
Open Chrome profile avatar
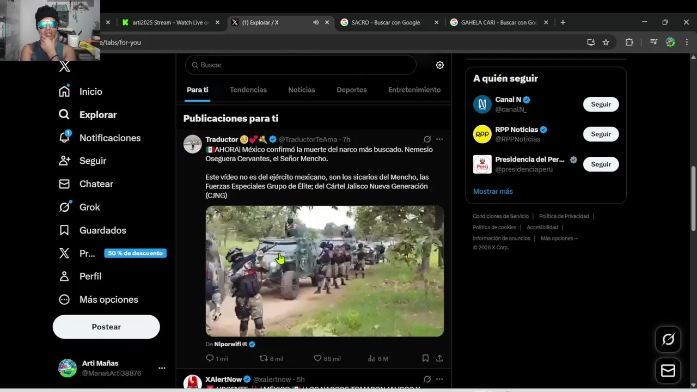pyautogui.click(x=670, y=42)
